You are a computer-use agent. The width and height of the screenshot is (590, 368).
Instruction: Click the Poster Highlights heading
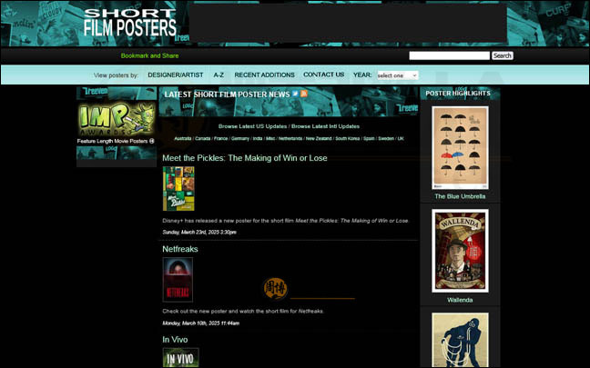click(458, 93)
